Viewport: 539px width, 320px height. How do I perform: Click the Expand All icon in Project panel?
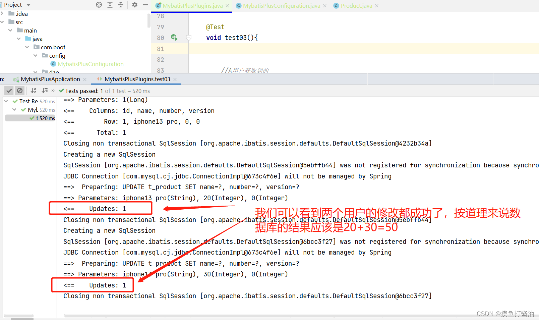pyautogui.click(x=110, y=5)
